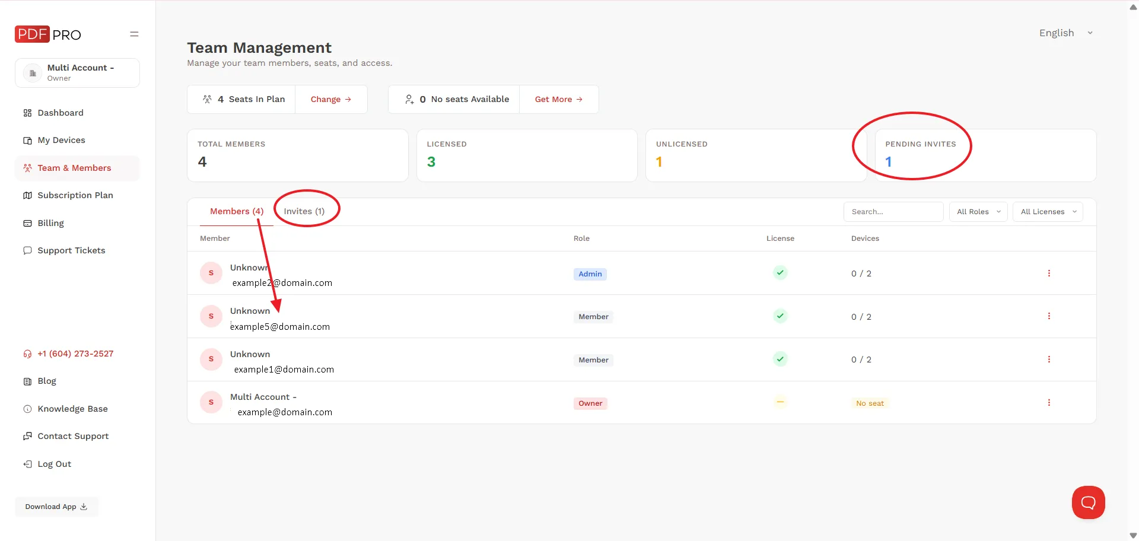The height and width of the screenshot is (541, 1139).
Task: Click the license checkmark for example1@domain.com
Action: pos(780,359)
